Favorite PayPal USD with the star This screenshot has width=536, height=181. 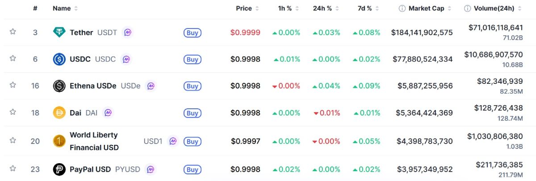(x=13, y=169)
